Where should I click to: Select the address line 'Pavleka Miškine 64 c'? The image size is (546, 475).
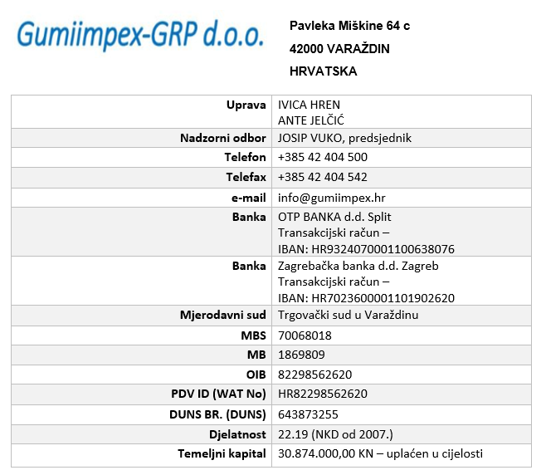tap(349, 26)
